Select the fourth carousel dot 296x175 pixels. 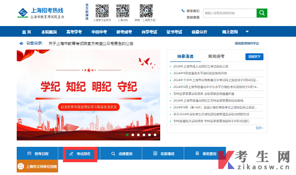[x=144, y=135]
